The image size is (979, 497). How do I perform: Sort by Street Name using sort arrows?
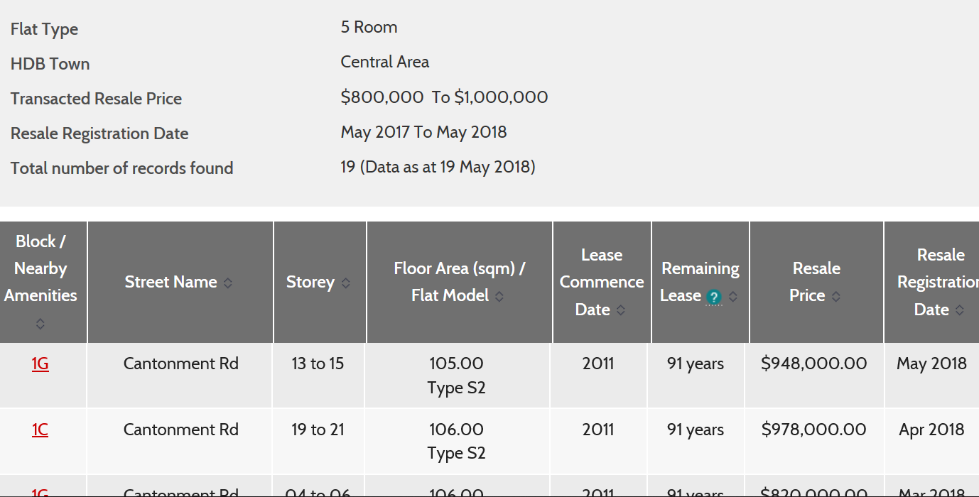coord(228,283)
